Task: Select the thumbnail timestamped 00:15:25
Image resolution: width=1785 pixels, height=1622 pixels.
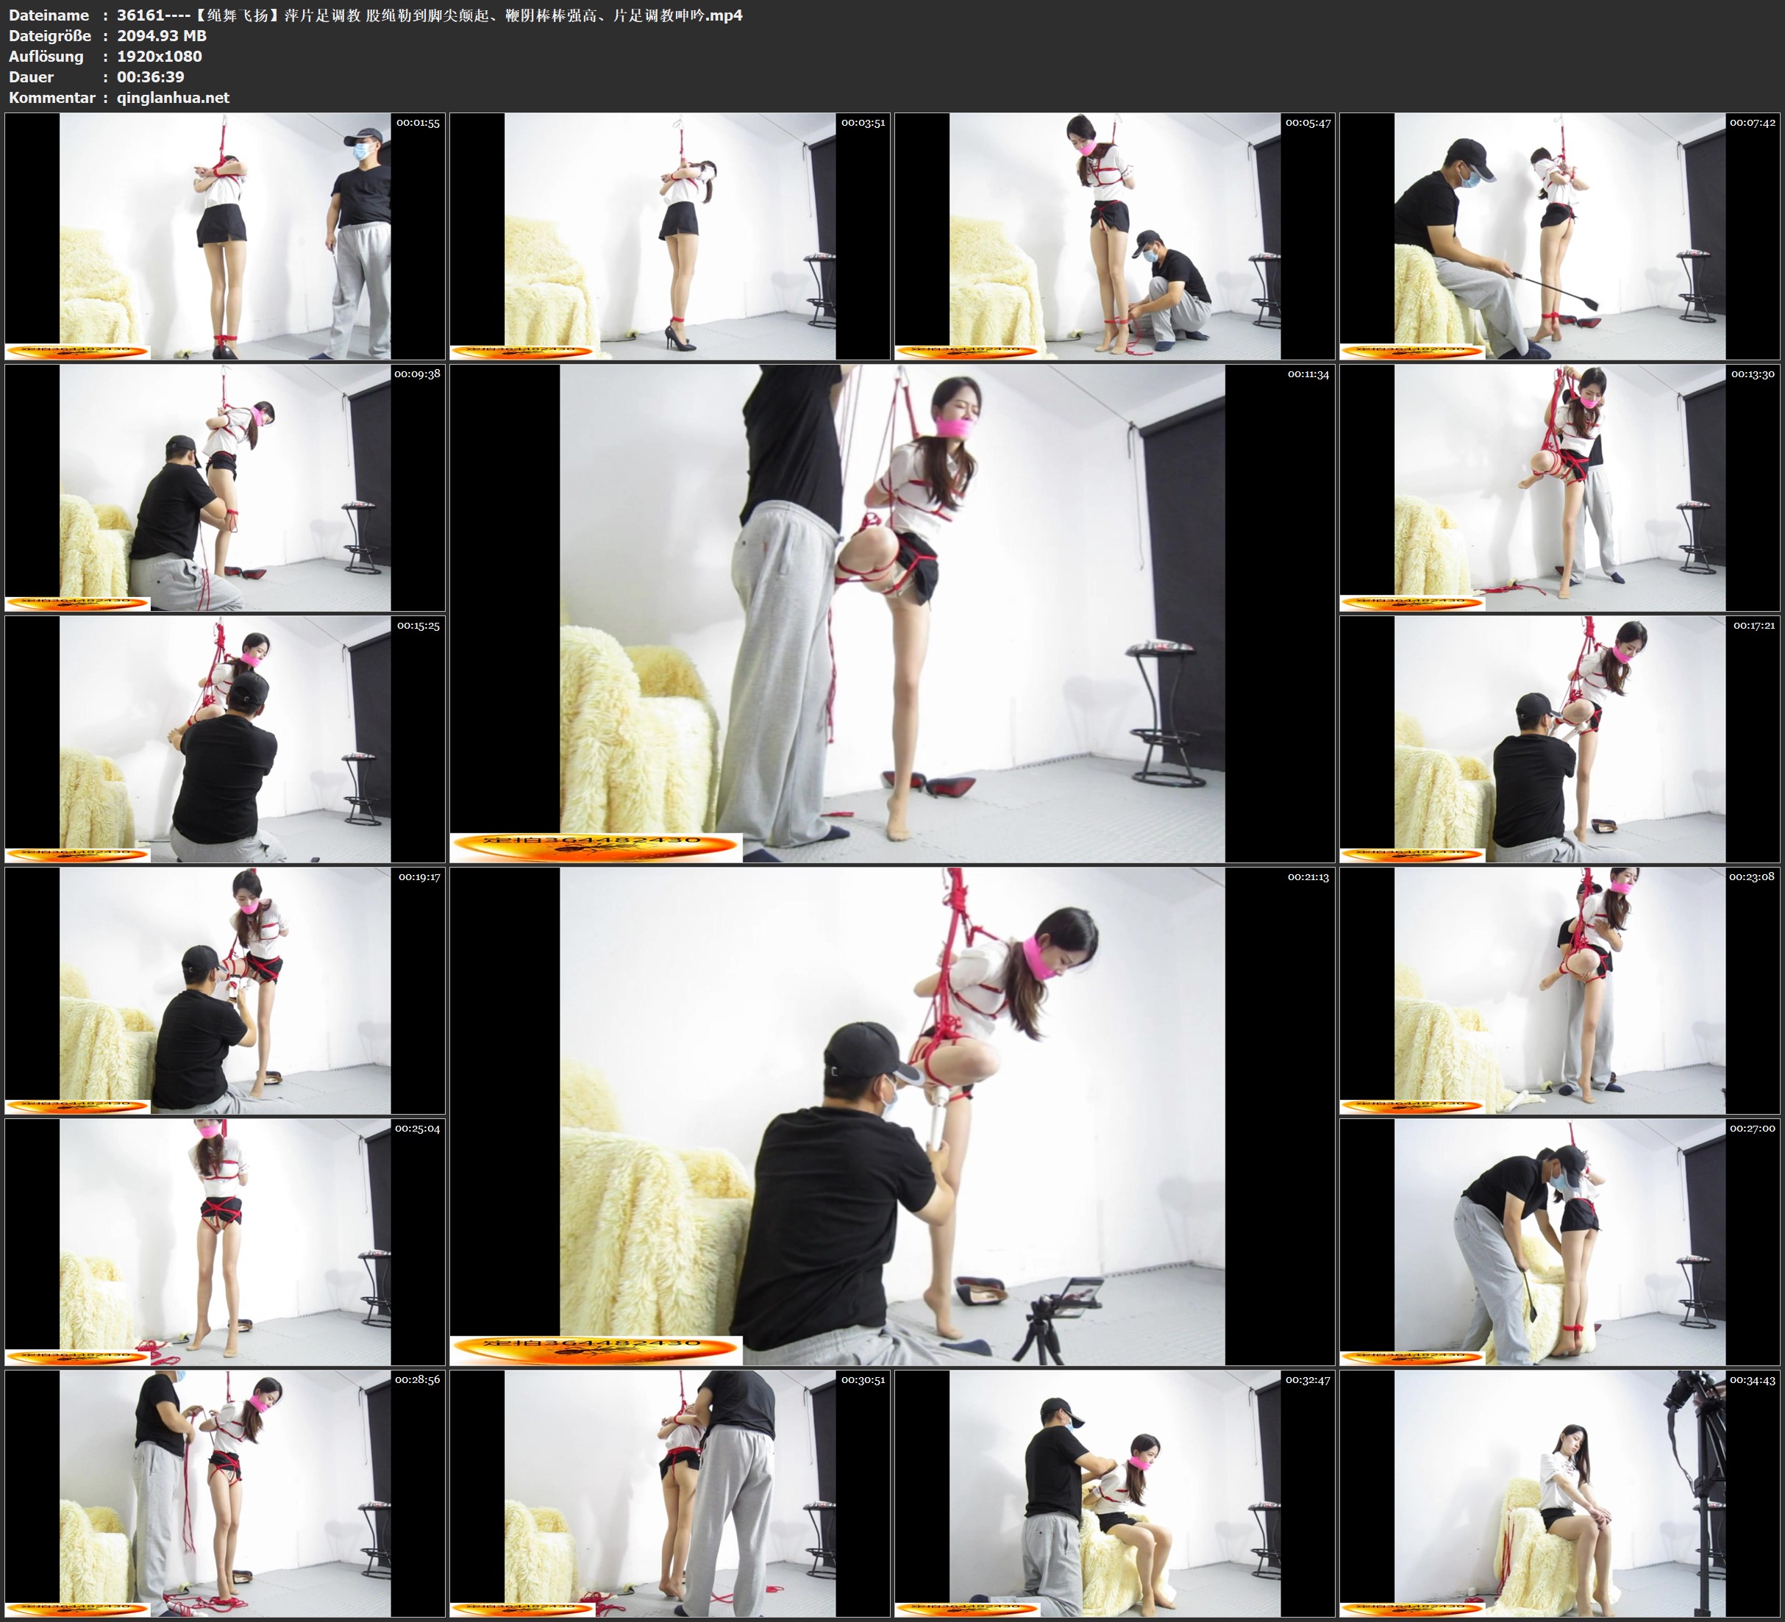Action: click(x=225, y=738)
